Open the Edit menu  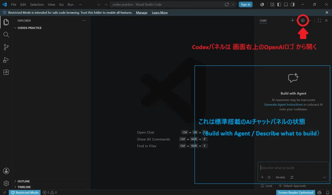pos(23,5)
